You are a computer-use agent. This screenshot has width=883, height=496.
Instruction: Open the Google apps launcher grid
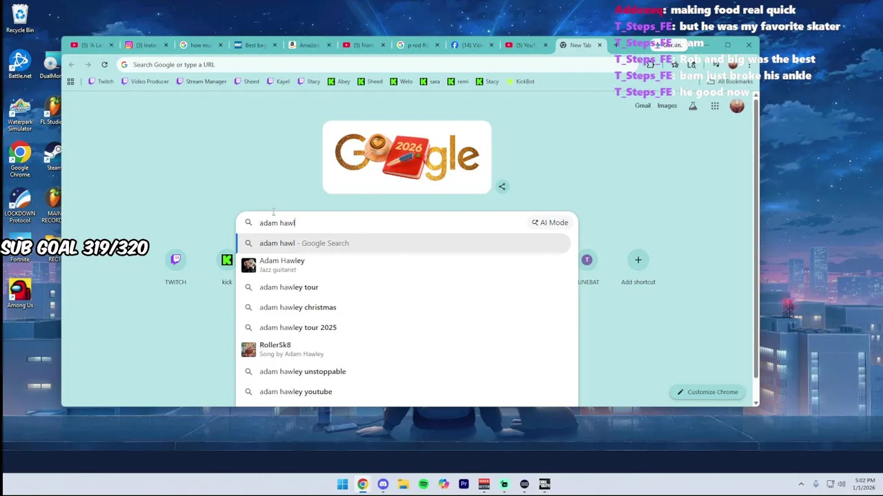tap(715, 106)
